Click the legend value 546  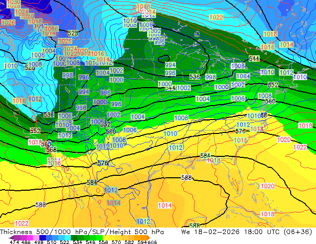pyautogui.click(x=91, y=242)
